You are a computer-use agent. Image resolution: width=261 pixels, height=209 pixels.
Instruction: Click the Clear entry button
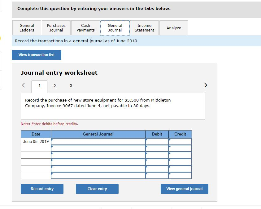(97, 189)
